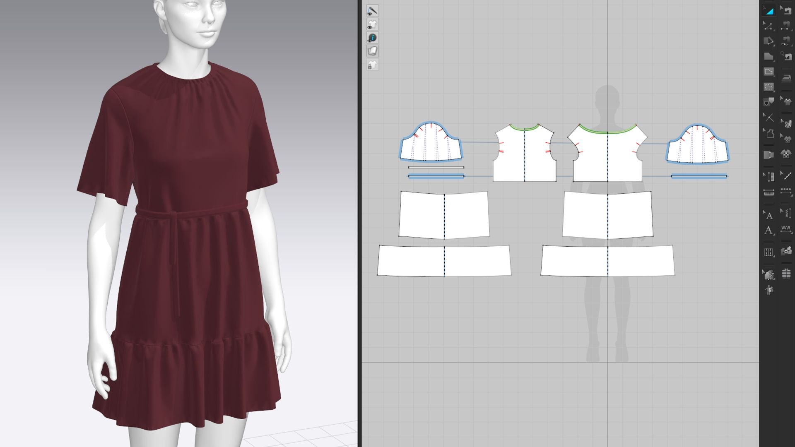Toggle 2D info visibility (info with eye)

pyautogui.click(x=372, y=38)
